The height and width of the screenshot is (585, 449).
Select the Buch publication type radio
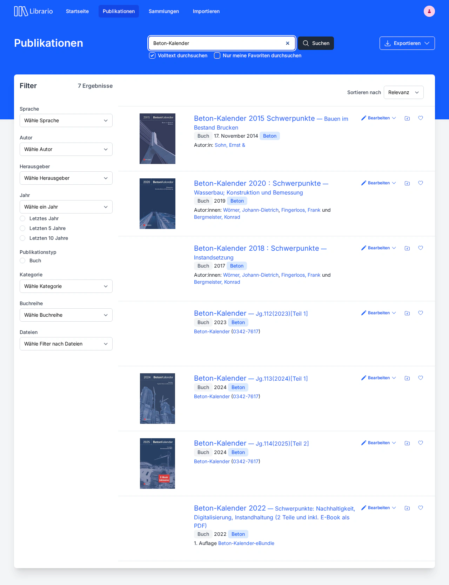(22, 261)
